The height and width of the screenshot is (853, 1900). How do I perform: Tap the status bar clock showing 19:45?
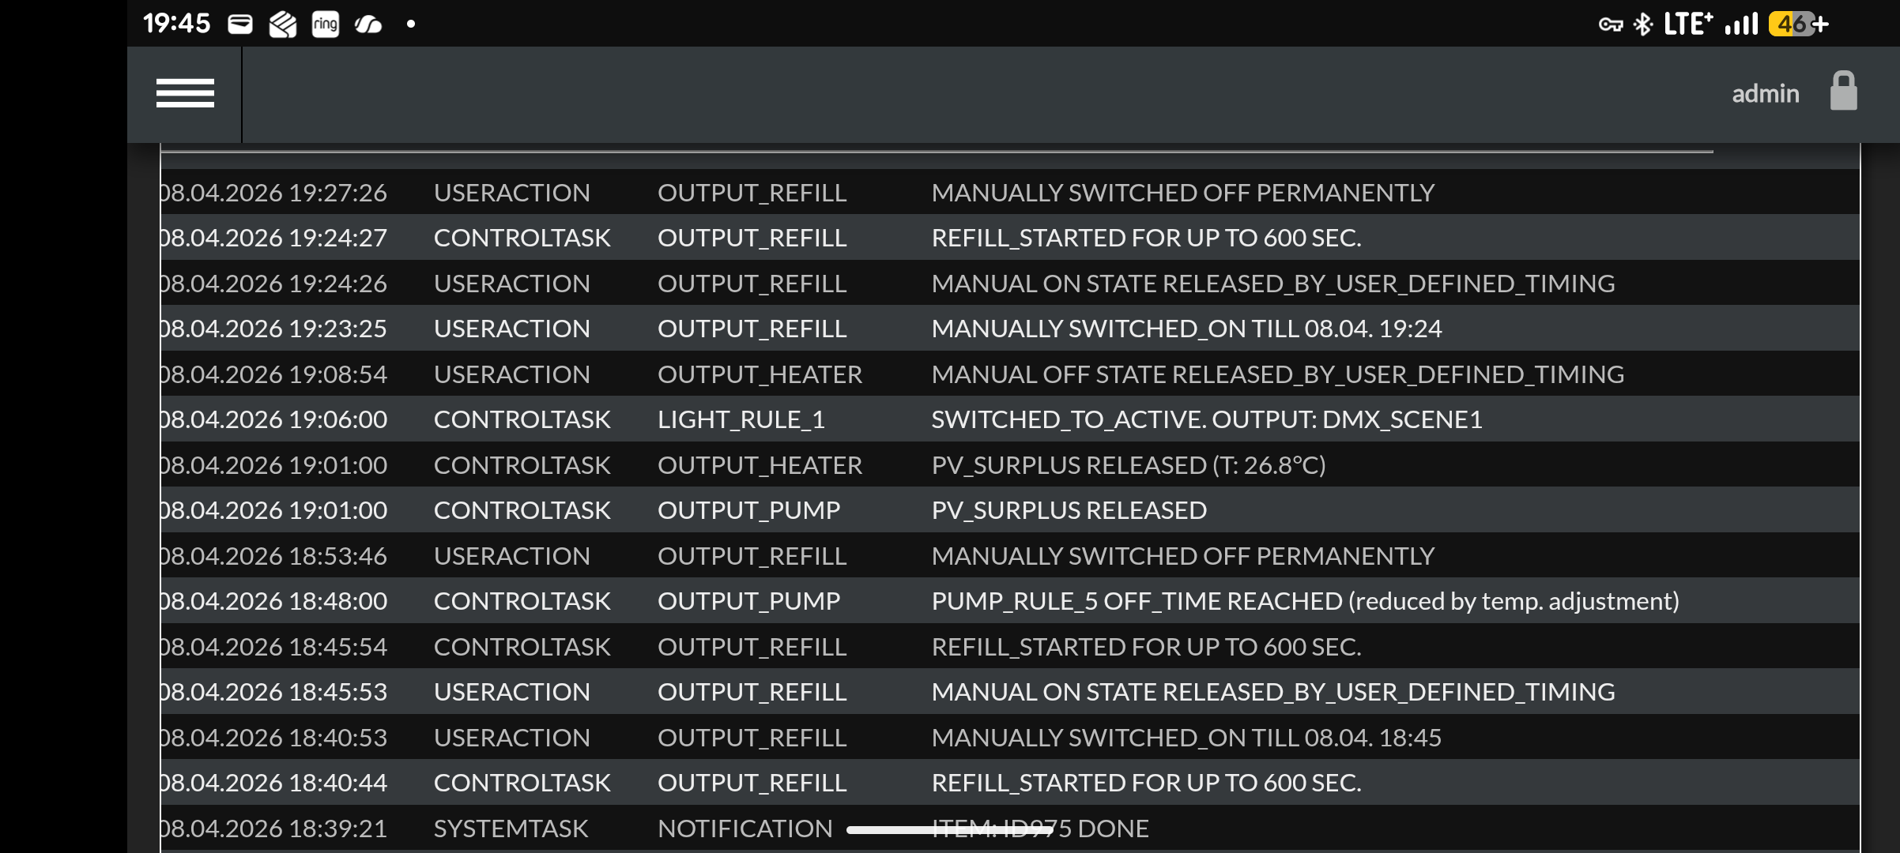177,24
